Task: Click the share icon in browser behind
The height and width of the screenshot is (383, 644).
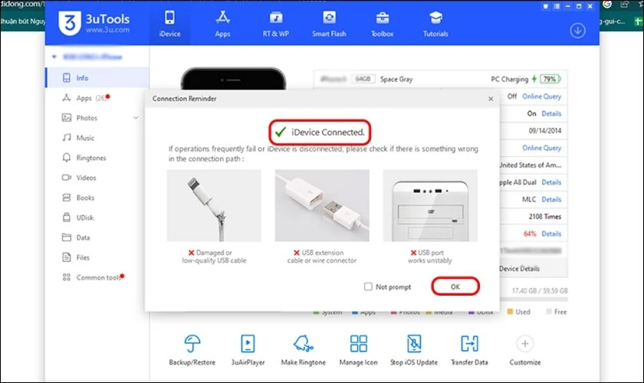Action: tap(625, 5)
